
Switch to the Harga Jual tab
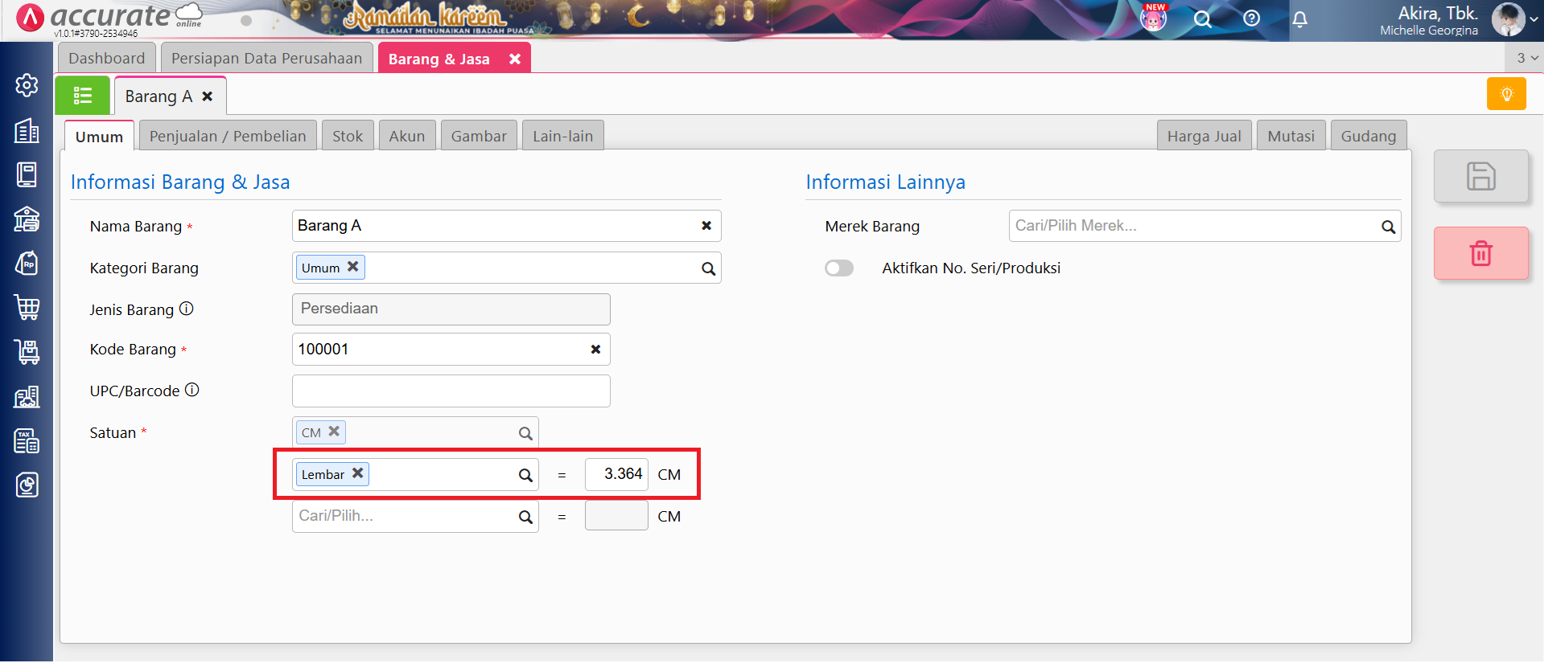[1204, 136]
